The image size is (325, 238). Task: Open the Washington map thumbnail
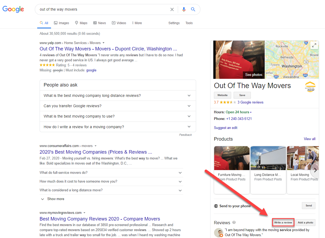click(x=292, y=59)
